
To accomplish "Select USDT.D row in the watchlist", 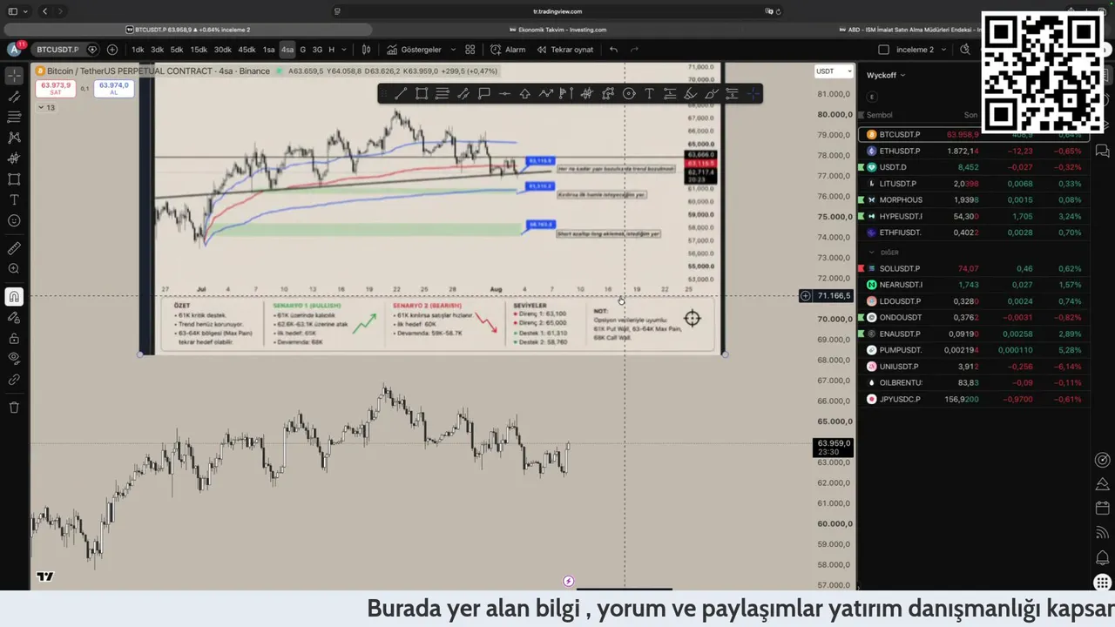I will tap(974, 167).
